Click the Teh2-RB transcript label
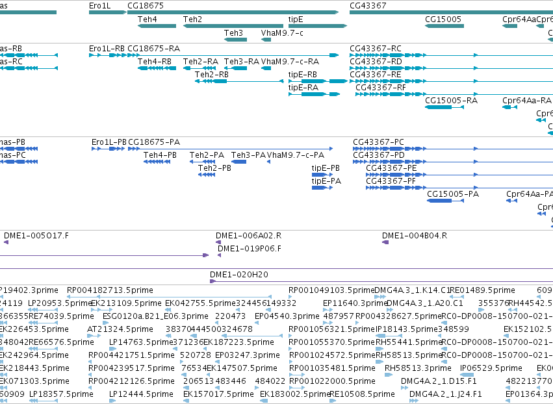 tap(212, 75)
